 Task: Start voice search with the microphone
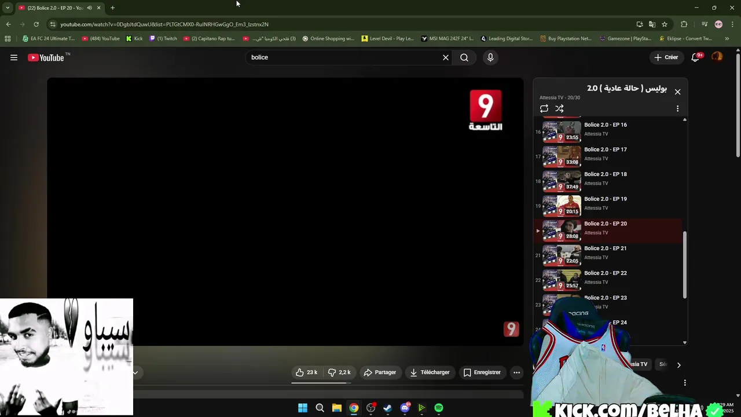coord(490,57)
